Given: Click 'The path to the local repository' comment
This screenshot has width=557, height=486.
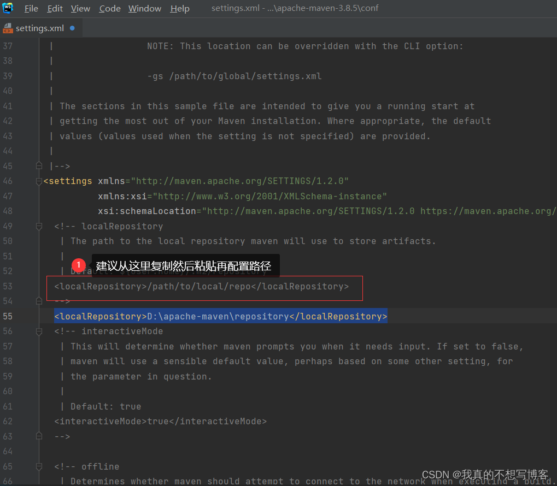Looking at the screenshot, I should pyautogui.click(x=253, y=241).
